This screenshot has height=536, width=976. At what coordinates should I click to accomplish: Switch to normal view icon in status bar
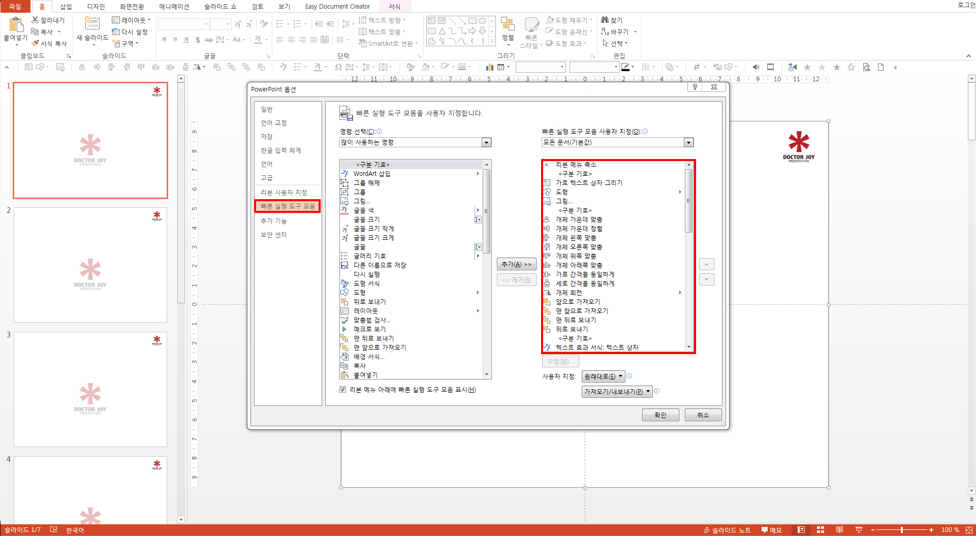801,530
